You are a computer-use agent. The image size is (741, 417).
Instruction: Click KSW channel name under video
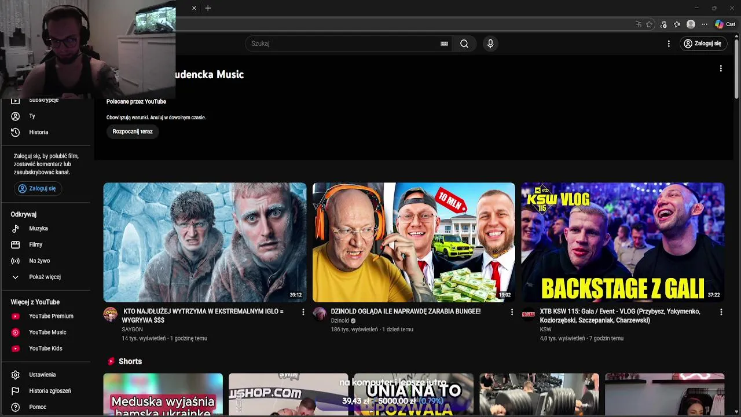tap(545, 330)
